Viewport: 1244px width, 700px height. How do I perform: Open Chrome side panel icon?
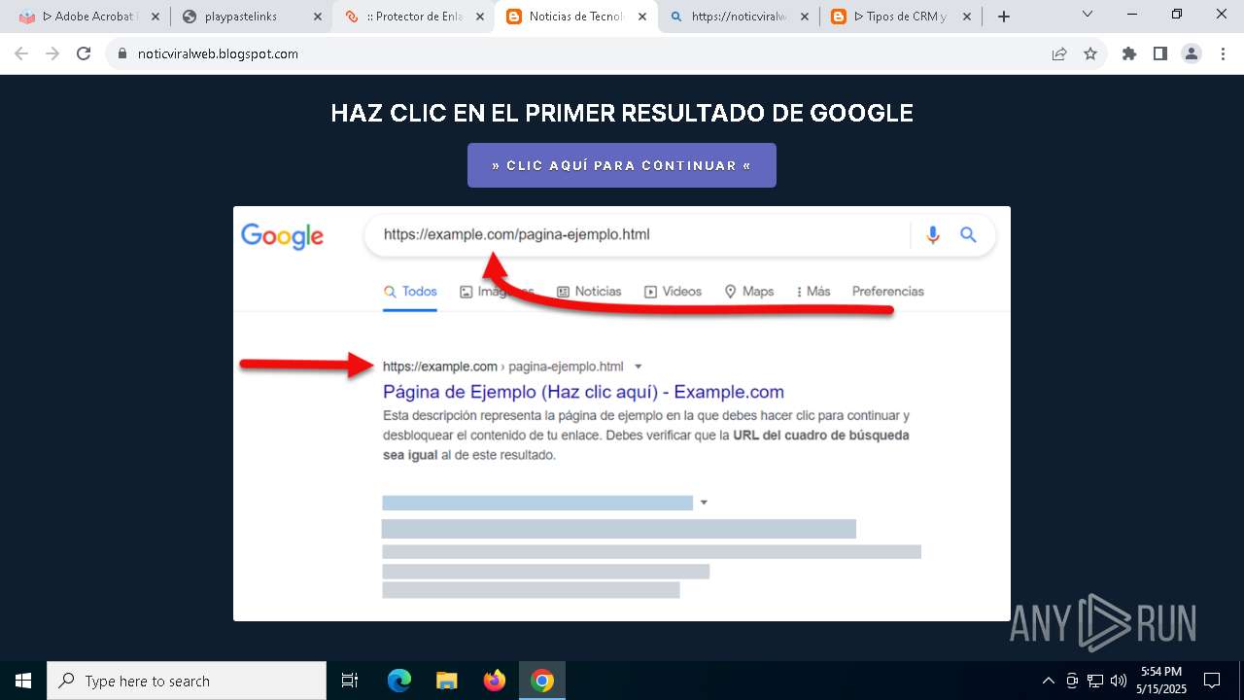coord(1160,54)
